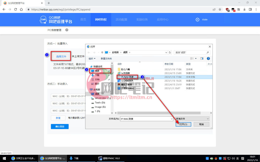This screenshot has width=260, height=162.
Task: Open a new browser tab
Action: pos(48,3)
